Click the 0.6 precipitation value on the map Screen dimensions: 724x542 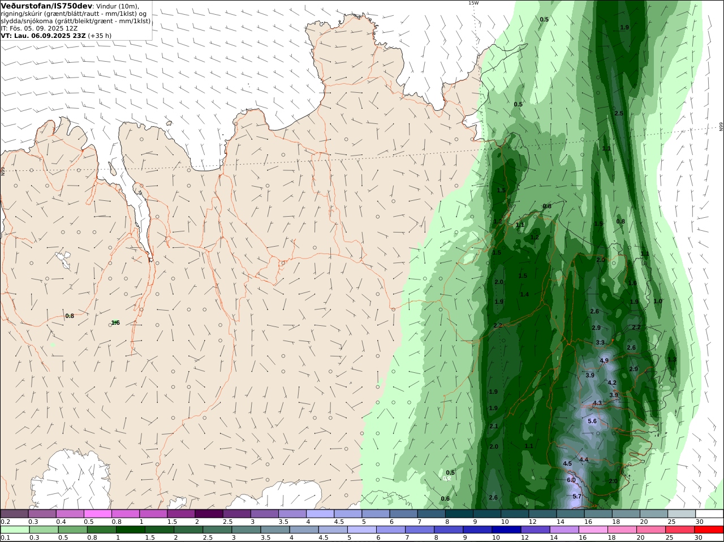[x=445, y=498]
